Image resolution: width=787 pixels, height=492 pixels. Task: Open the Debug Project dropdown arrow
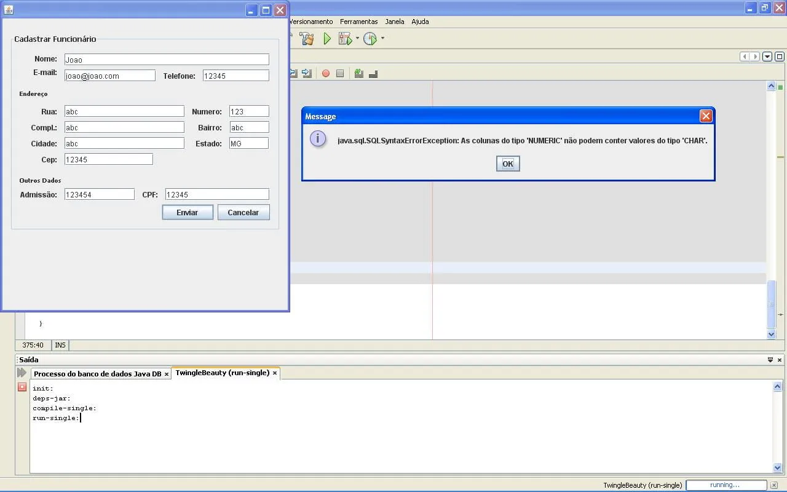tap(357, 39)
